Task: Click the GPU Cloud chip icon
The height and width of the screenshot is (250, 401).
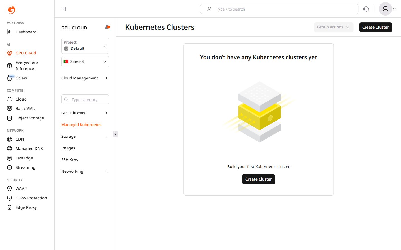Action: 9,53
